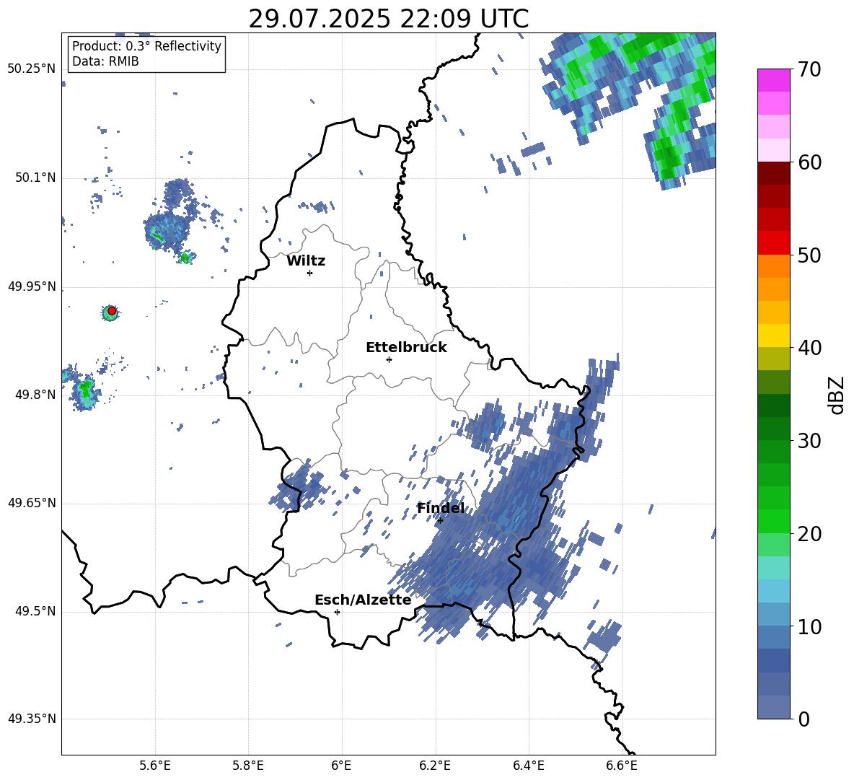Click the 49.65°N latitude label
854x780 pixels.
[32, 503]
